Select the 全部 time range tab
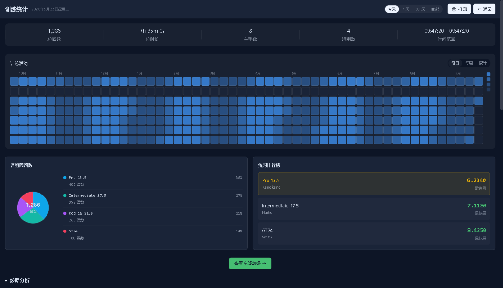The width and height of the screenshot is (503, 288). tap(435, 9)
